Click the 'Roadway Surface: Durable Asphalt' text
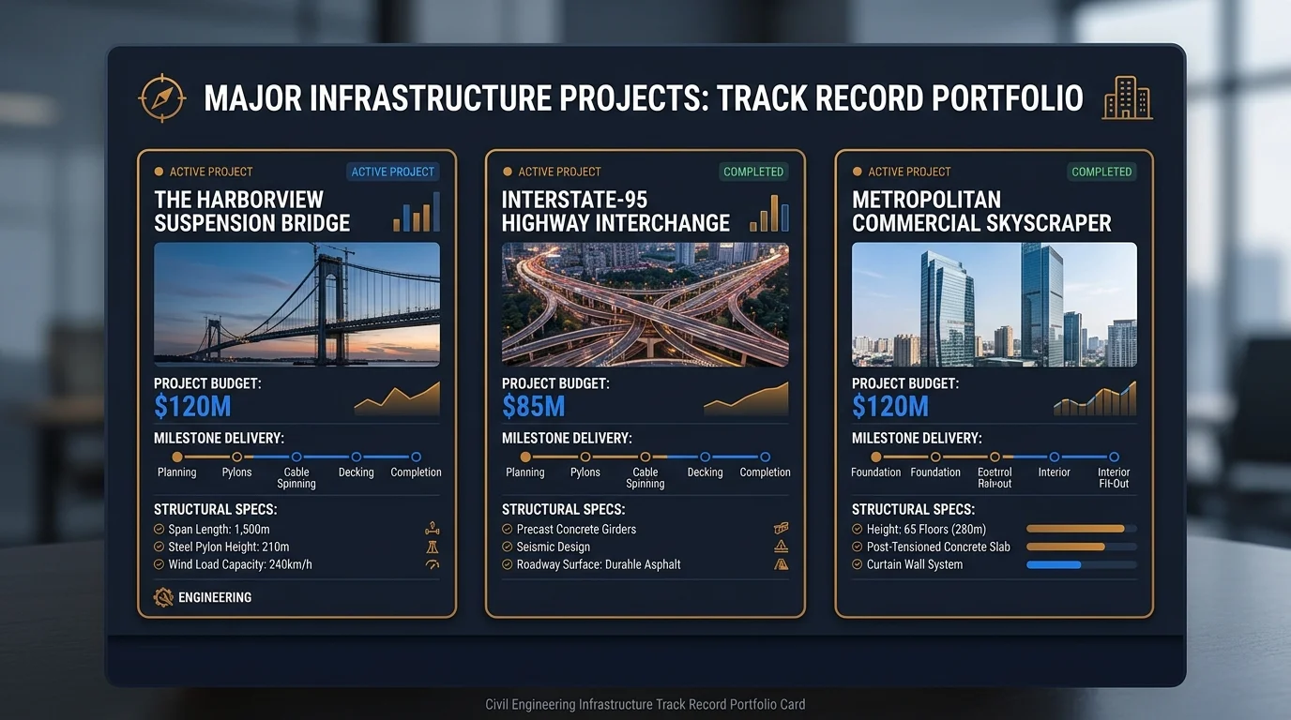The width and height of the screenshot is (1291, 720). pyautogui.click(x=599, y=564)
